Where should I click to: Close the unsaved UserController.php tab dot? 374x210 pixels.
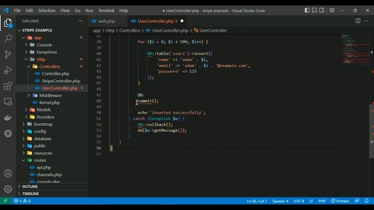[x=182, y=21]
